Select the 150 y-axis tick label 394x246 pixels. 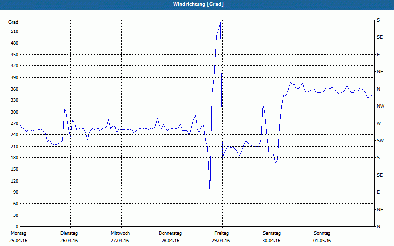[x=14, y=169]
